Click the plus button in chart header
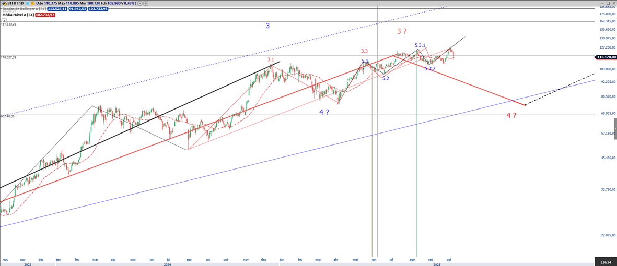Screen dimensions: 617x266 [x=146, y=3]
